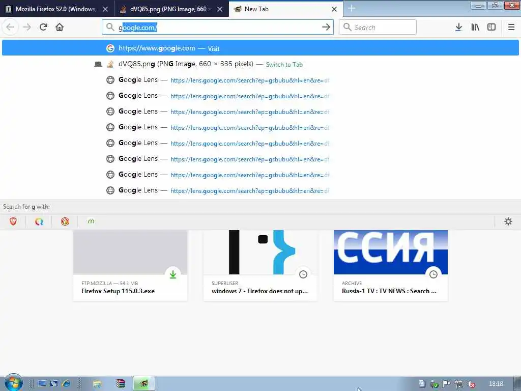This screenshot has height=391, width=521.
Task: Go forward using the forward arrow
Action: (27, 27)
